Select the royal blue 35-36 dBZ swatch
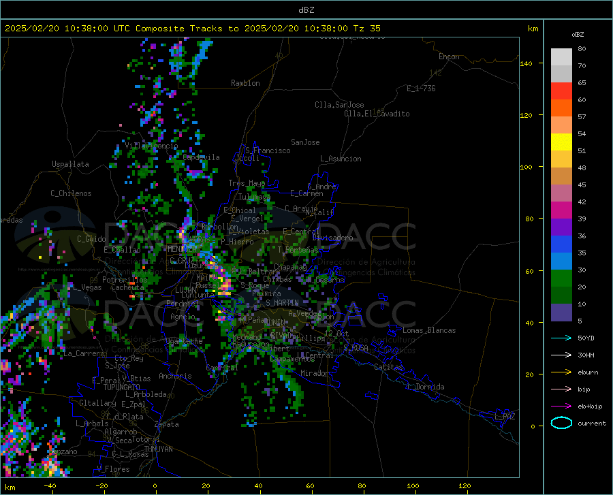613x495 pixels. pos(561,244)
